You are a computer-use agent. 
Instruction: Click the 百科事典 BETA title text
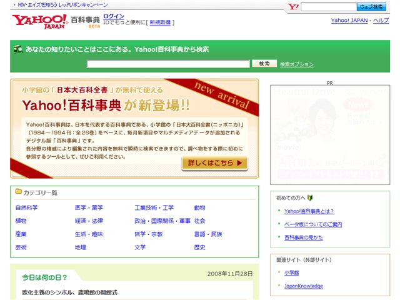(x=85, y=21)
